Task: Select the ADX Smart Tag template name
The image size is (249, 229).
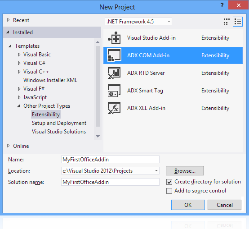Action: 145,91
